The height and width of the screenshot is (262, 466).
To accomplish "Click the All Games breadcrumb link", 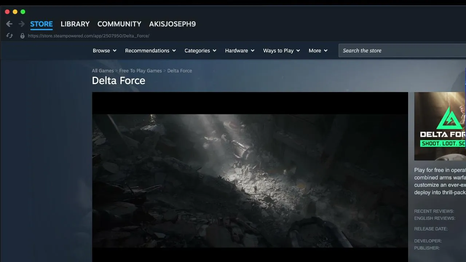I will 103,71.
